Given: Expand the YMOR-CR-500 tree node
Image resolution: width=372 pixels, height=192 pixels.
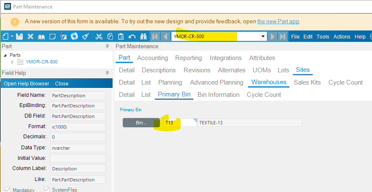Looking at the screenshot, I should [x=13, y=62].
